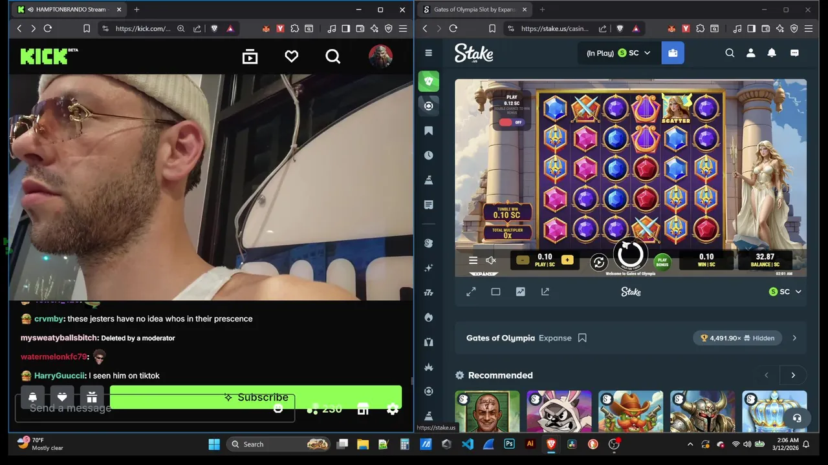The image size is (828, 465).
Task: Open the Stake search magnifier icon
Action: tap(730, 53)
